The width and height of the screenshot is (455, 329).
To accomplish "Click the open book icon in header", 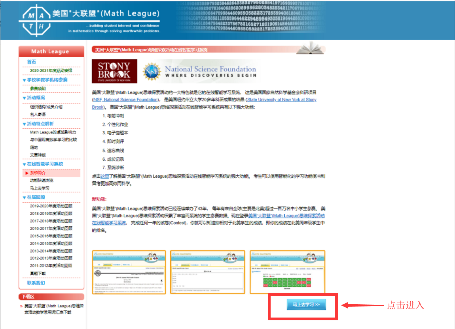I will click(x=310, y=48).
